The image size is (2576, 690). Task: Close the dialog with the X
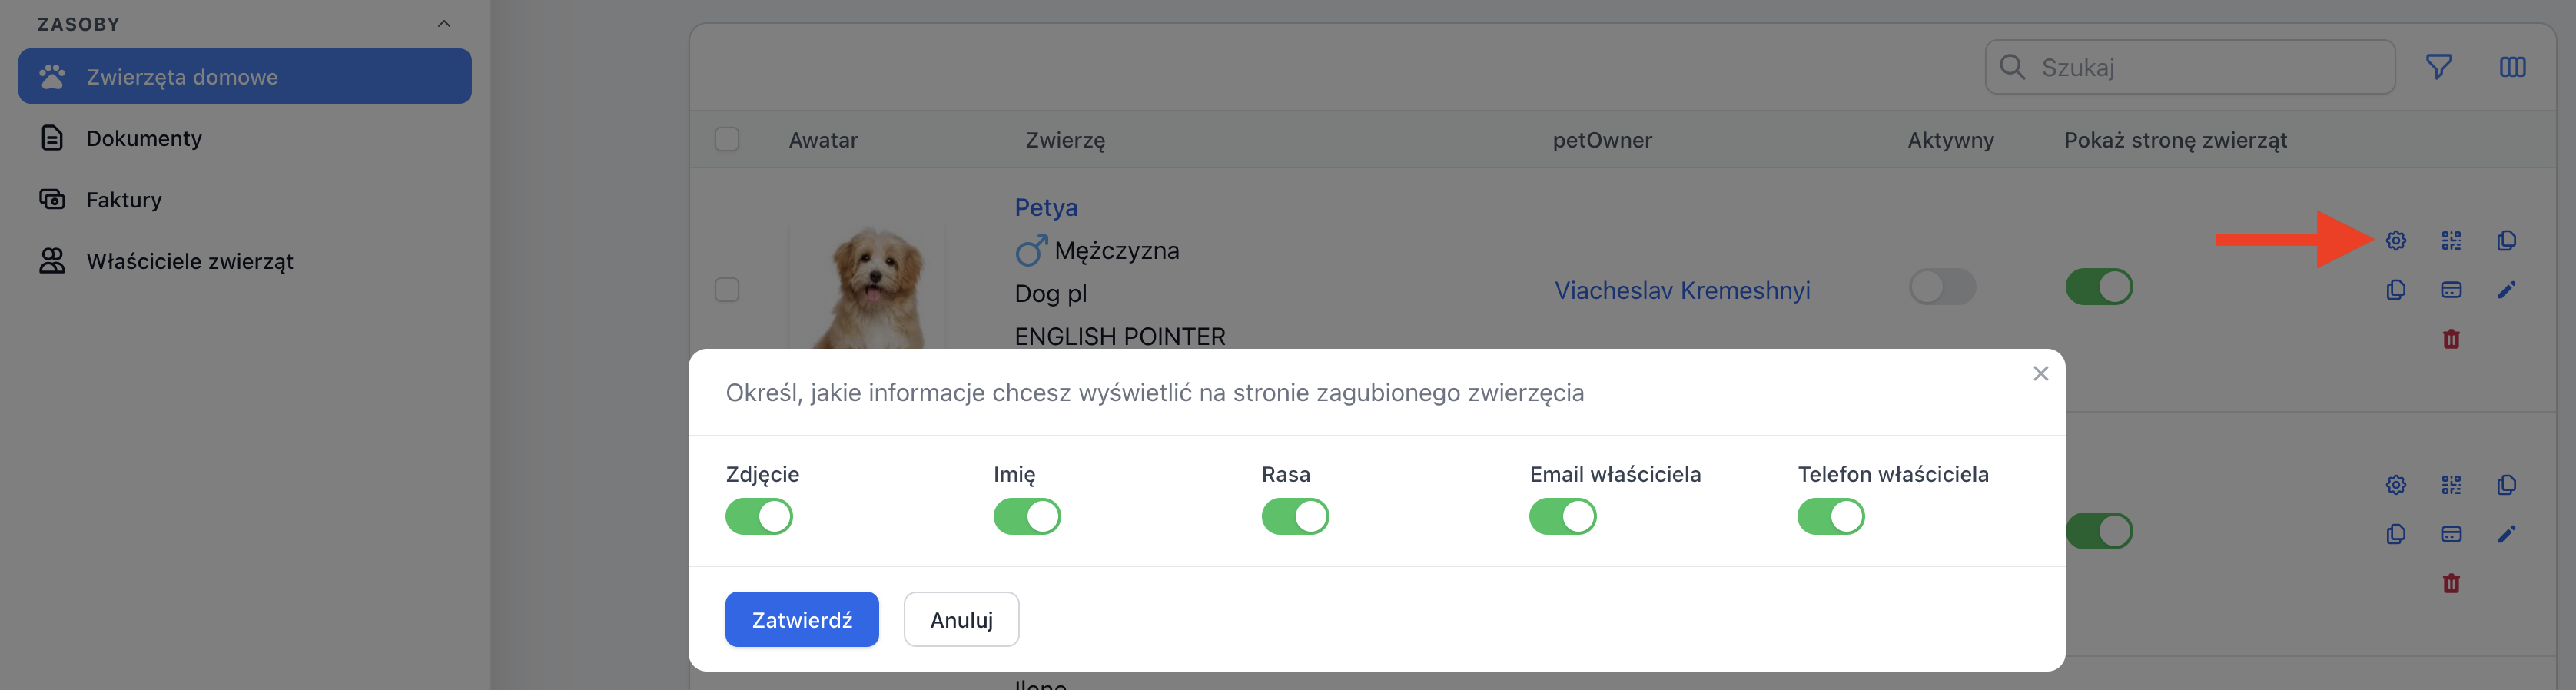(2041, 373)
